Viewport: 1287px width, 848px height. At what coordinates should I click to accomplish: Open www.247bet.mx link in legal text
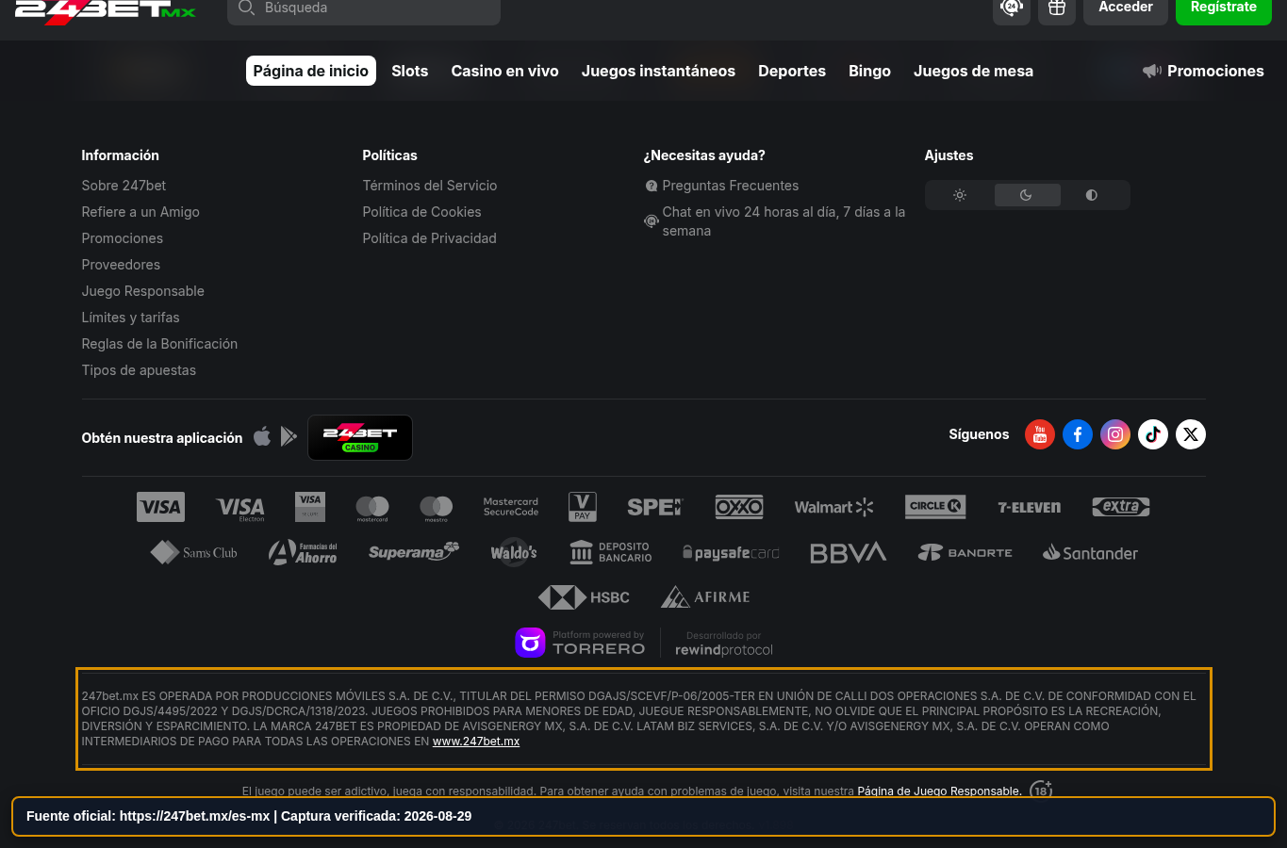coord(476,742)
